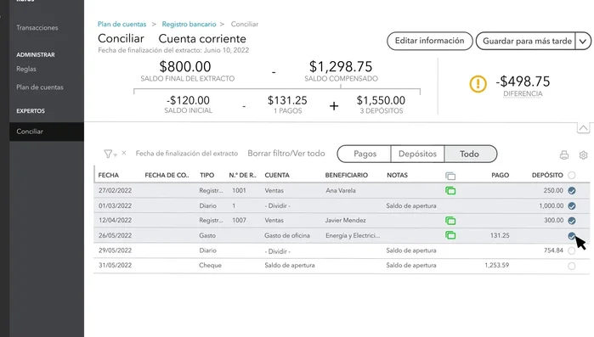Screen dimensions: 594x337
Task: Click the print icon above the table
Action: tap(564, 154)
